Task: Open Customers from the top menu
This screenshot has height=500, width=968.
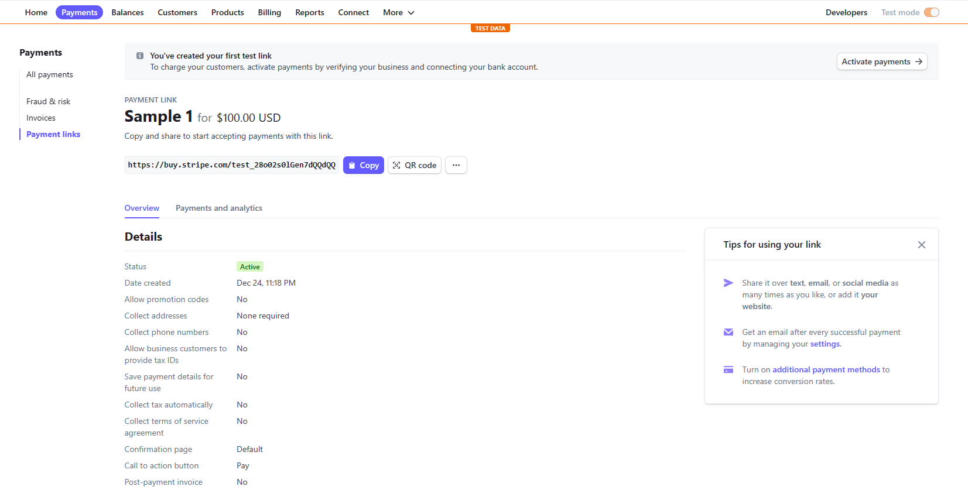Action: [177, 12]
